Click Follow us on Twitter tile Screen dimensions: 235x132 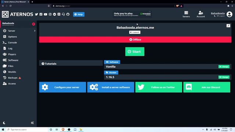tap(159, 87)
